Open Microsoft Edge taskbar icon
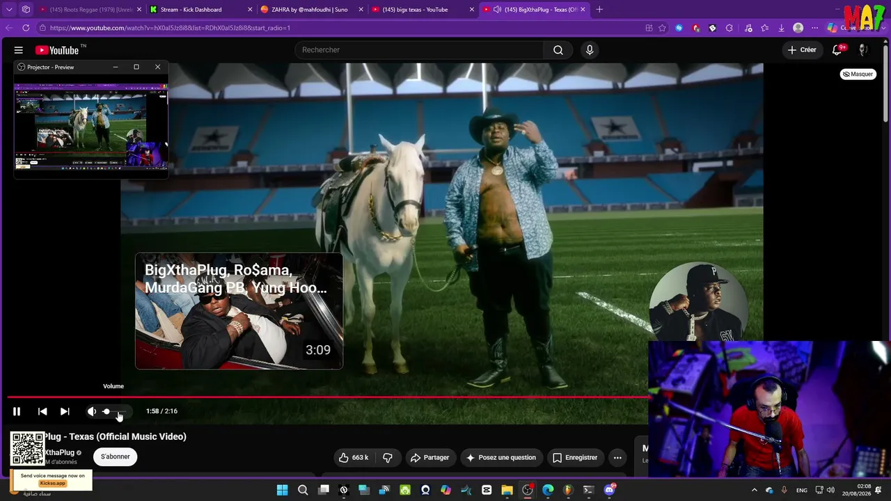 (548, 490)
